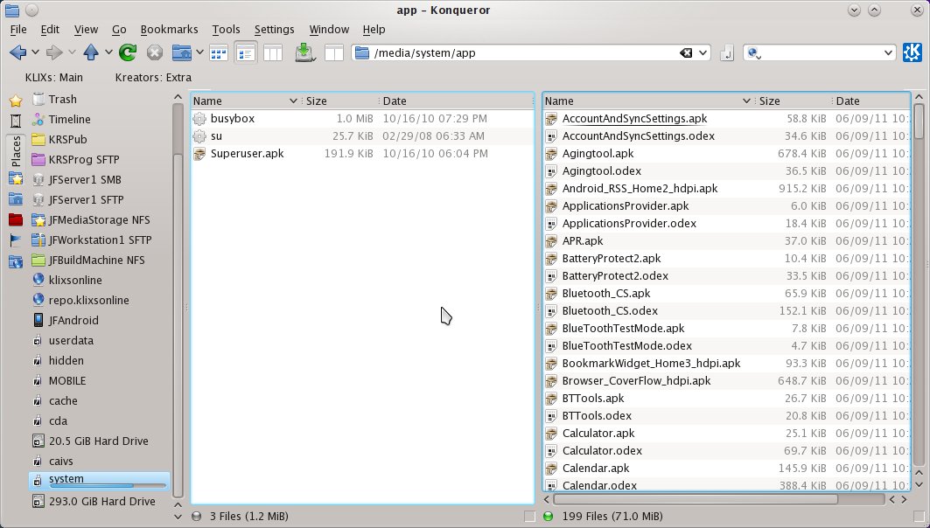930x528 pixels.
Task: Reload the current folder with green refresh
Action: [x=128, y=52]
